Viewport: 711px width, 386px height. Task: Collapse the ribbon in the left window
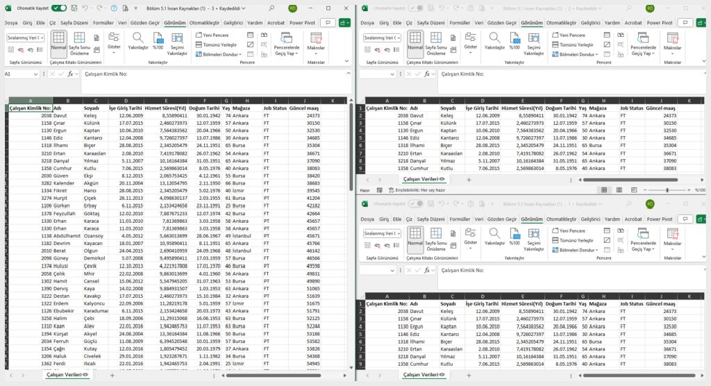point(347,61)
